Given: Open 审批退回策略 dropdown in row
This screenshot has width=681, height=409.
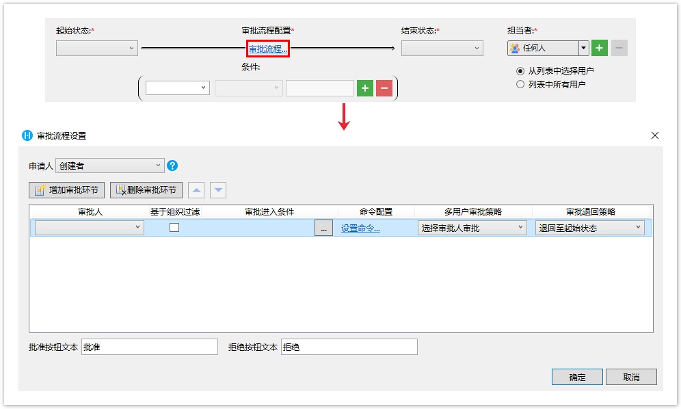Looking at the screenshot, I should [x=589, y=228].
